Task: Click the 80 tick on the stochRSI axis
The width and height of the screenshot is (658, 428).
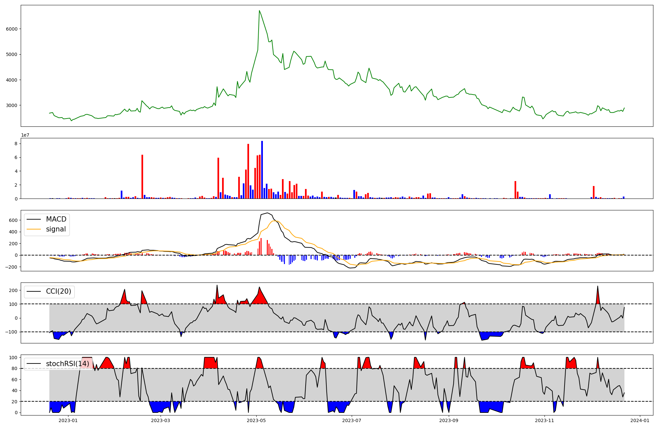Action: coord(14,368)
